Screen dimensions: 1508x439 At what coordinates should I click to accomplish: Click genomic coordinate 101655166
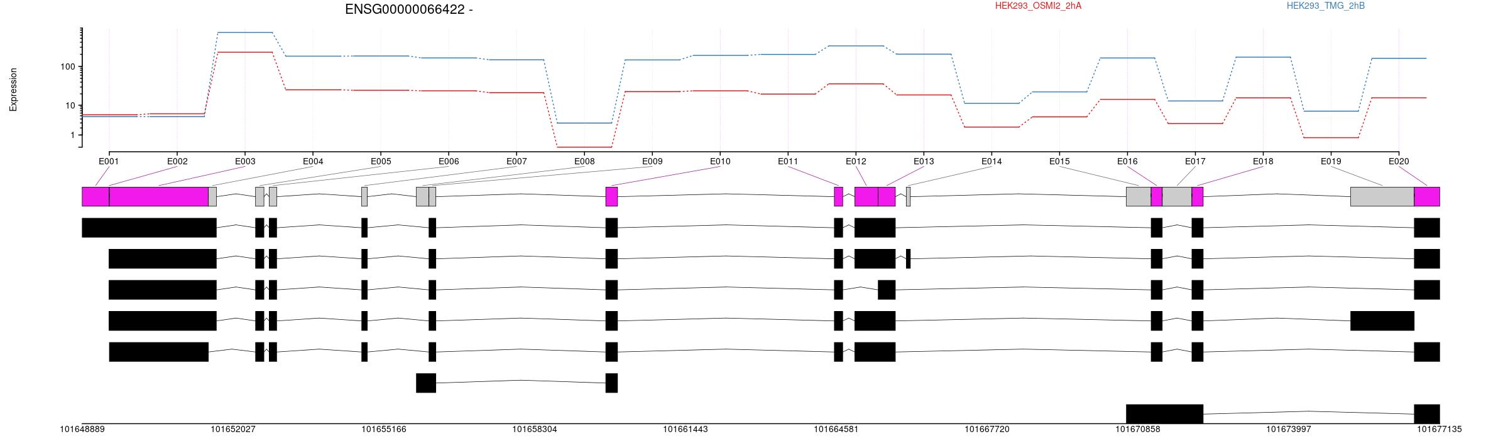point(384,430)
